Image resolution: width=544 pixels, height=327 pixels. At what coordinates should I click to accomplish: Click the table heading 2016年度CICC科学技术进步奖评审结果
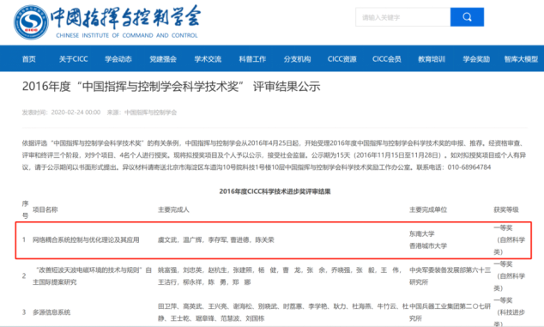pos(275,191)
